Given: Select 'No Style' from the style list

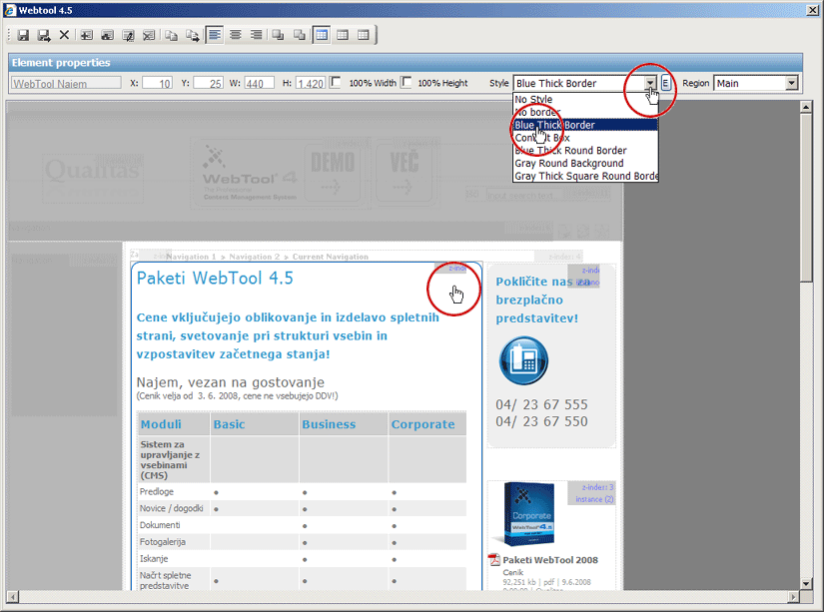Looking at the screenshot, I should 534,99.
